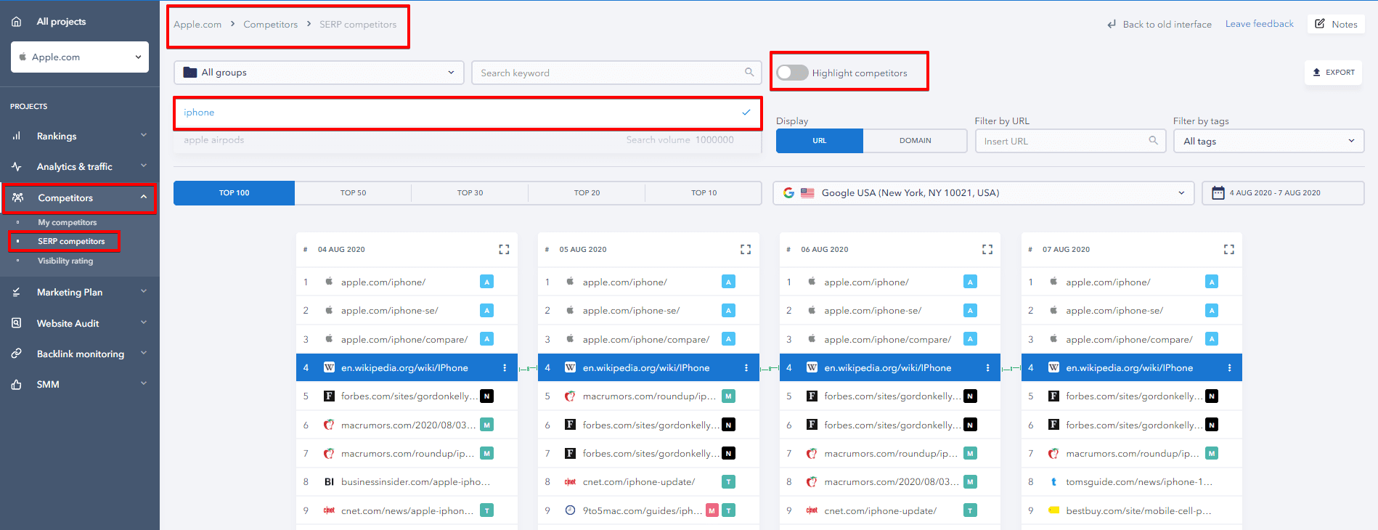Click the Backlink monitoring link icon
Viewport: 1378px width, 530px height.
point(17,354)
